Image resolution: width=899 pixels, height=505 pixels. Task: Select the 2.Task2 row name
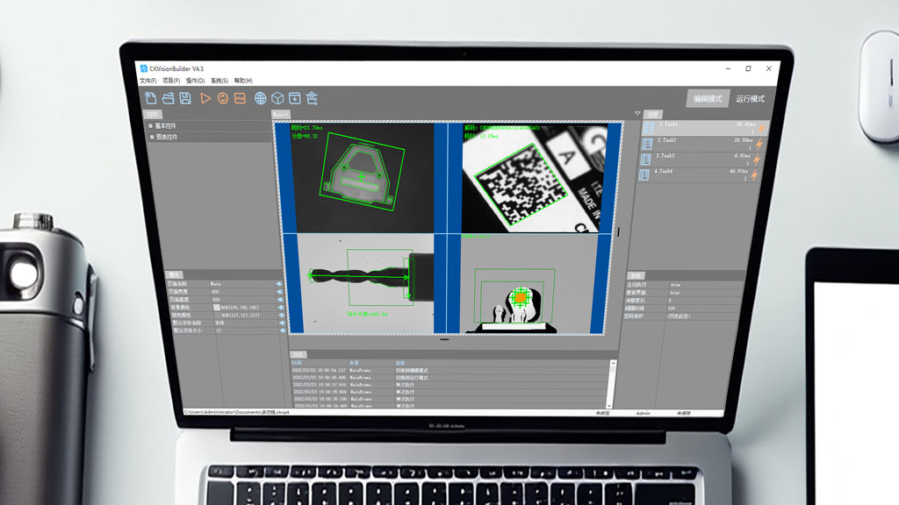coord(666,140)
